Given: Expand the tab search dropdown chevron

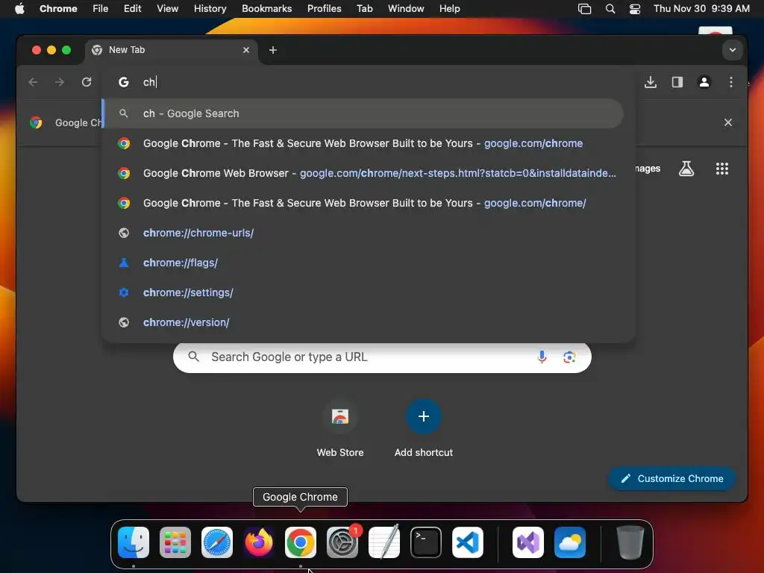Looking at the screenshot, I should click(x=733, y=50).
